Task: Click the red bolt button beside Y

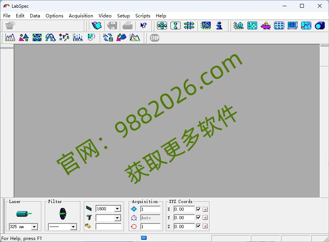Action: (x=205, y=218)
